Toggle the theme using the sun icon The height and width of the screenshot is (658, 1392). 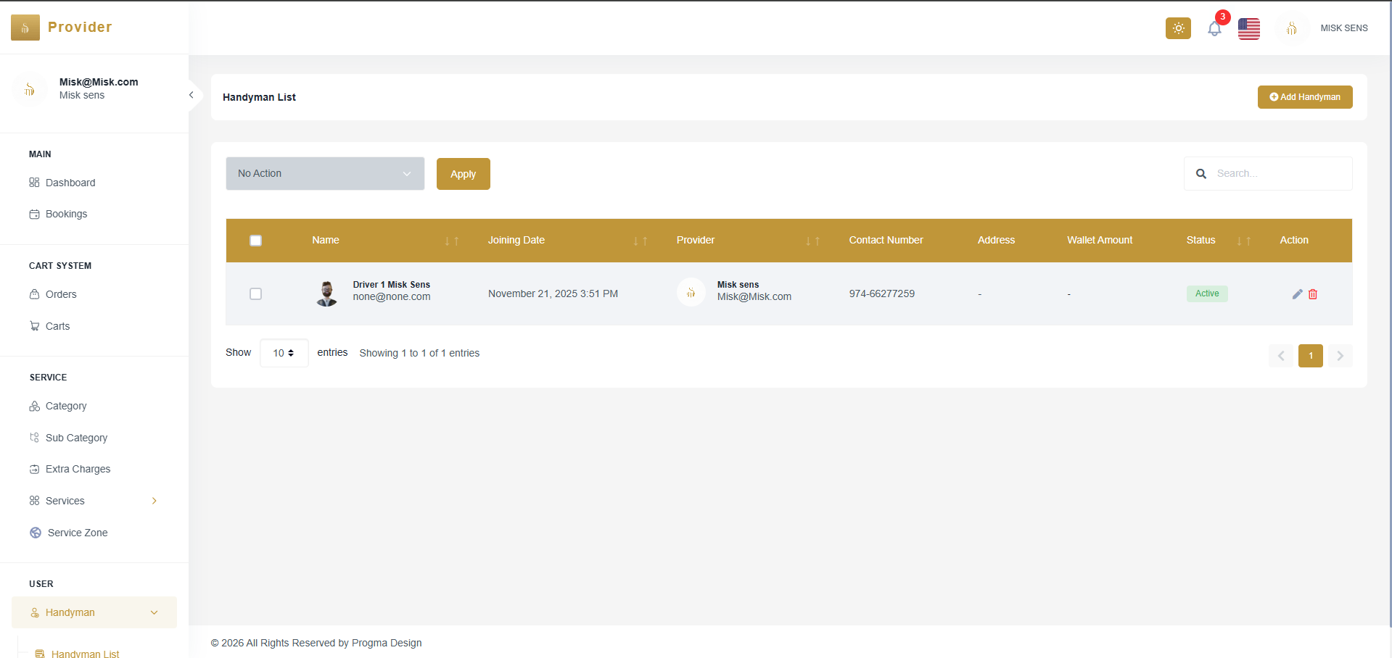[x=1177, y=28]
